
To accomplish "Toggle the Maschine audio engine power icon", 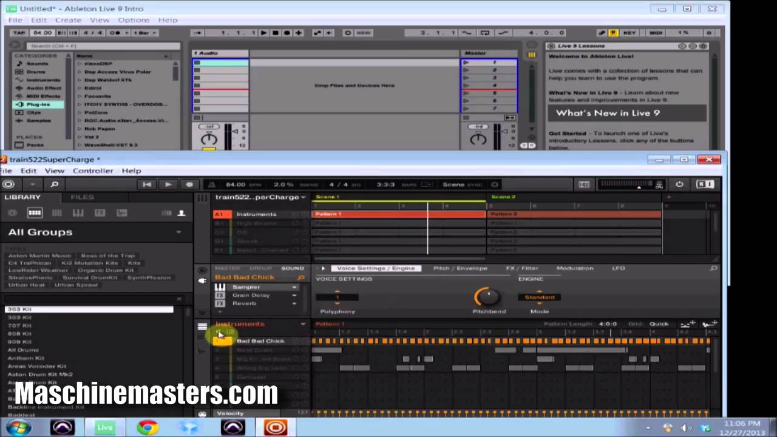I will pos(679,185).
